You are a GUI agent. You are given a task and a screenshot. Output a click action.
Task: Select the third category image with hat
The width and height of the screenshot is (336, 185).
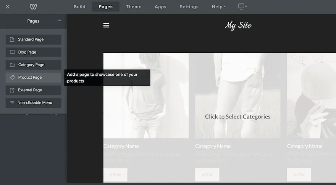(x=311, y=96)
